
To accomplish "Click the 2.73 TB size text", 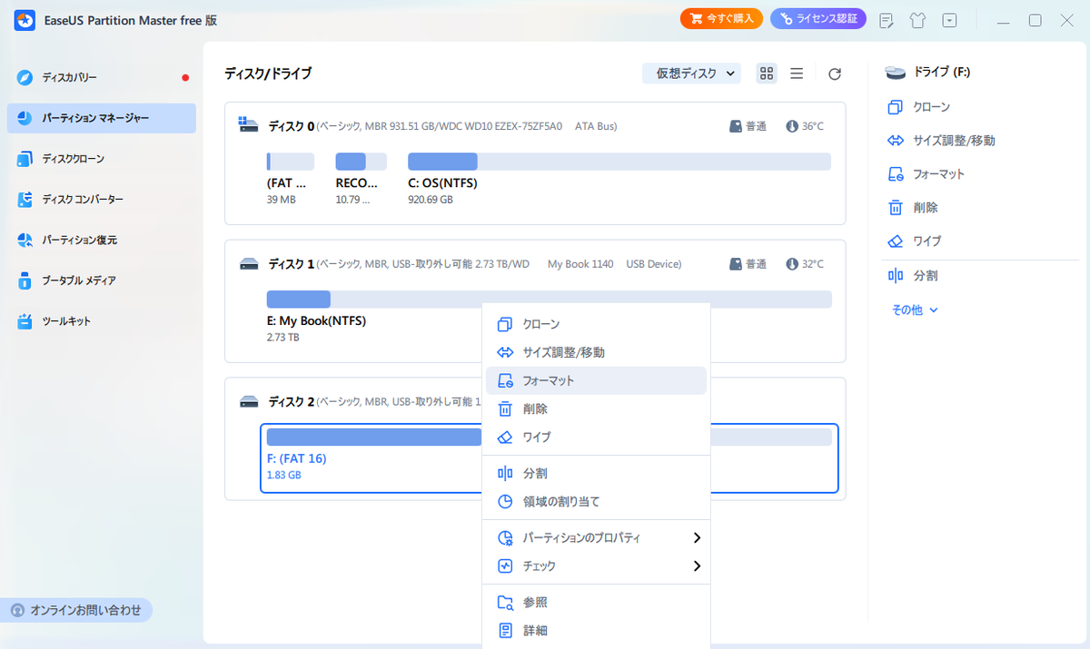I will click(282, 338).
